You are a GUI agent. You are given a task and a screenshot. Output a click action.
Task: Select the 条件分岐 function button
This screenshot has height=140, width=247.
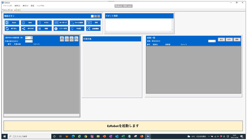(28, 29)
